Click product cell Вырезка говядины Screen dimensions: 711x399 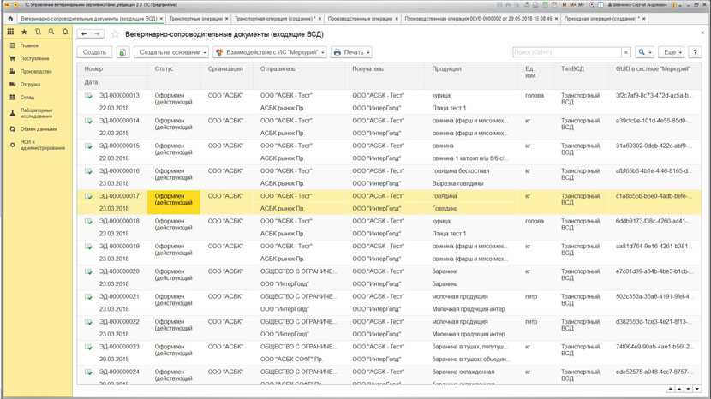[457, 183]
